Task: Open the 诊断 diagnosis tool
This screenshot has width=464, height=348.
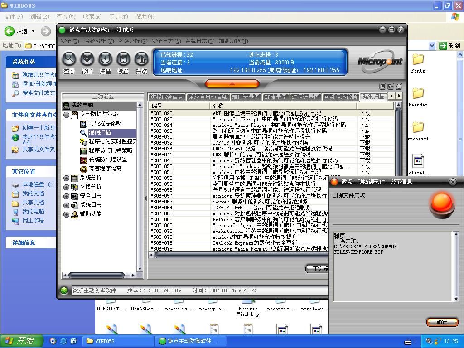Action: [87, 59]
